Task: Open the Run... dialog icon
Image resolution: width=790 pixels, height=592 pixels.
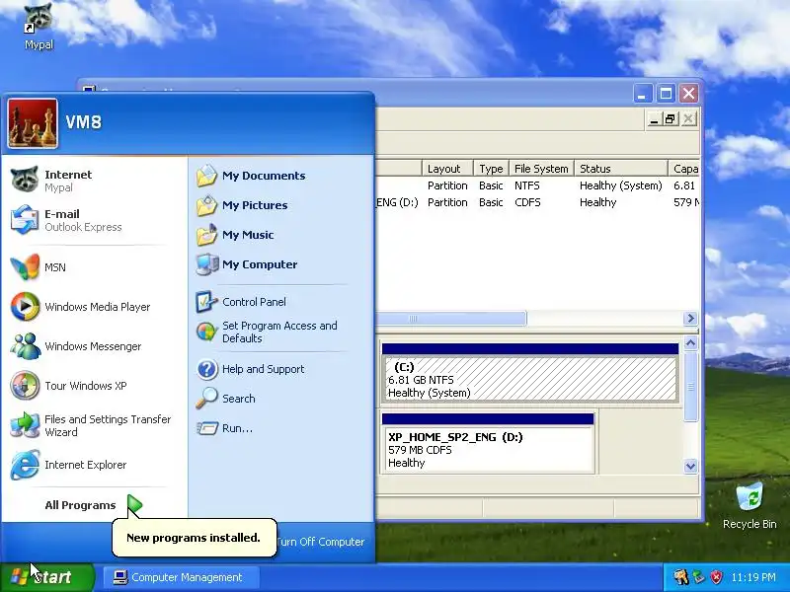Action: tap(206, 428)
